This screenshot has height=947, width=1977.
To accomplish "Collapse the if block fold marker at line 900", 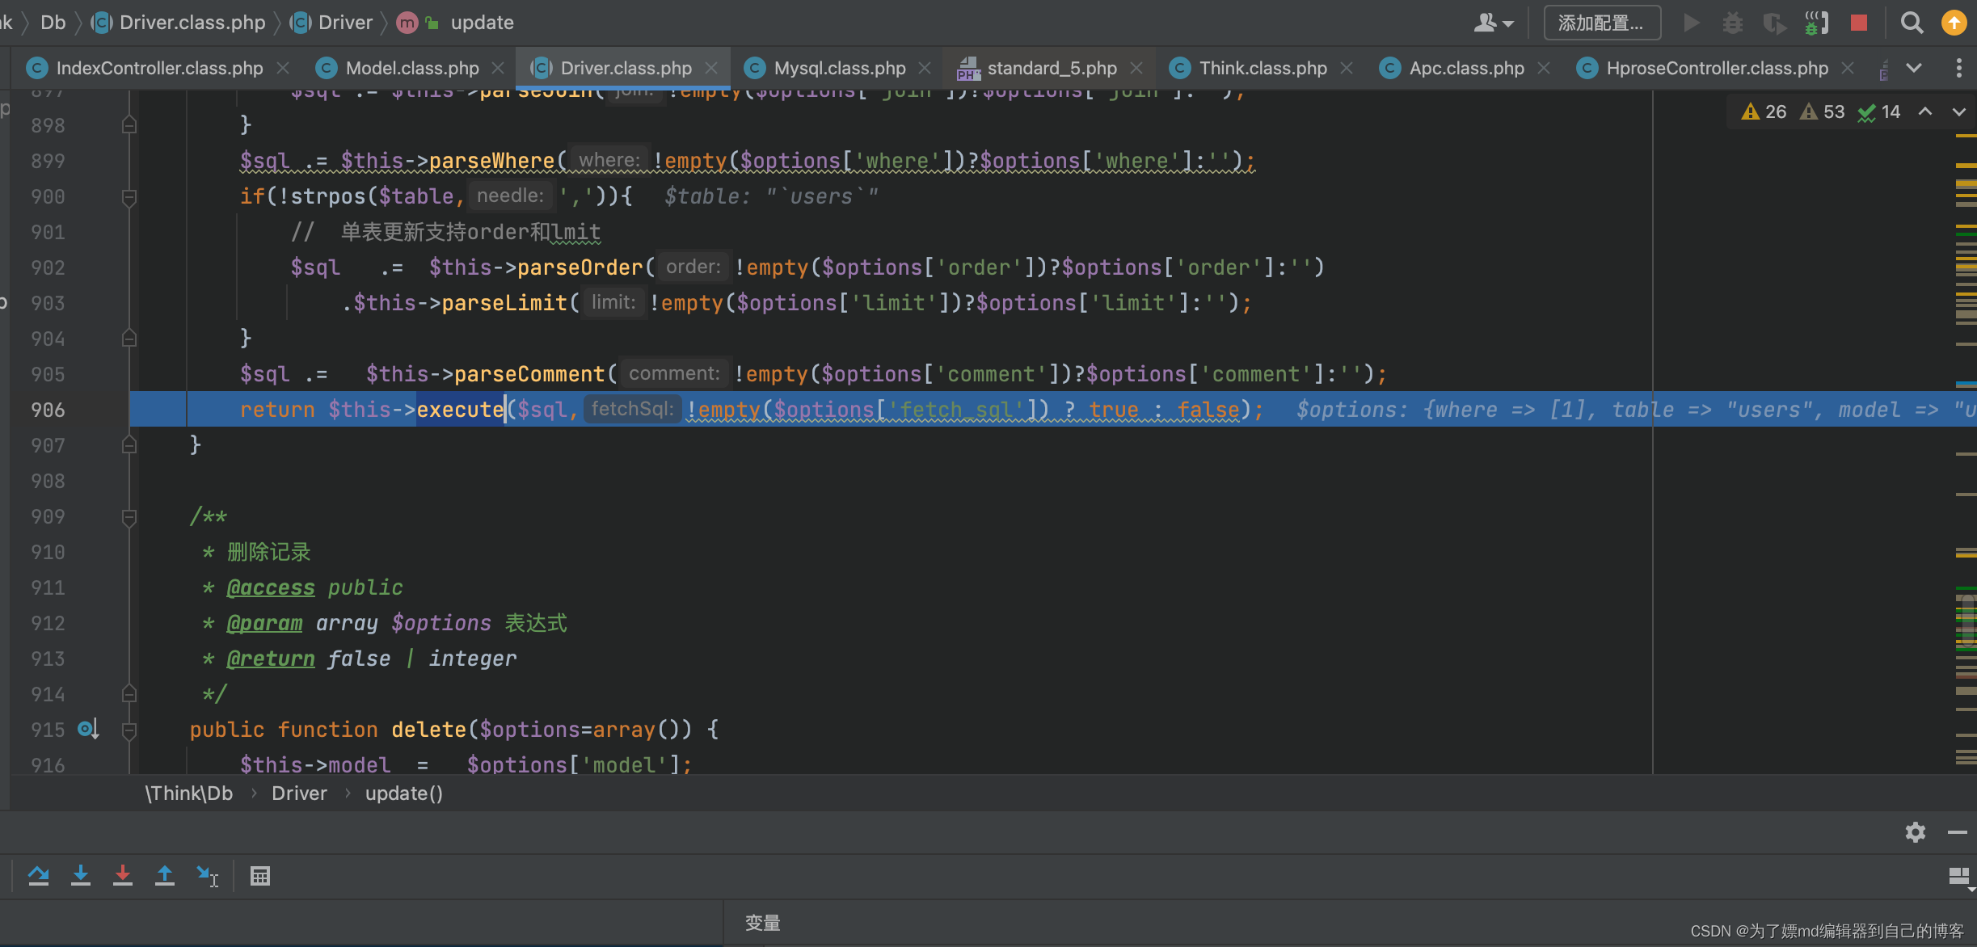I will click(129, 196).
